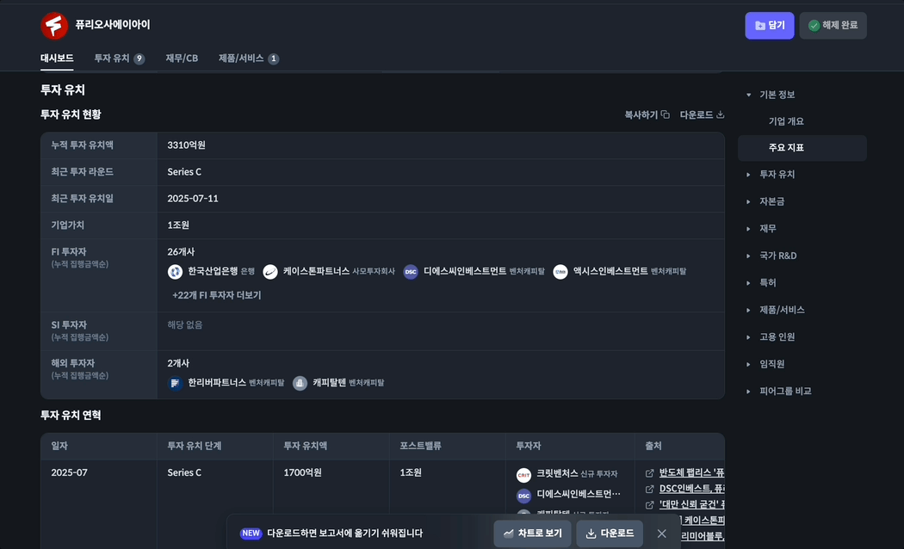Click the 케이스톤파트너스 investor logo

tap(270, 272)
